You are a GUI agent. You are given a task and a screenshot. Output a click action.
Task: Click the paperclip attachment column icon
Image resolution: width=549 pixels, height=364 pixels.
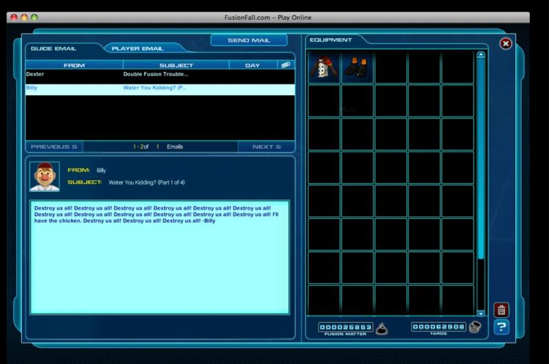[285, 64]
